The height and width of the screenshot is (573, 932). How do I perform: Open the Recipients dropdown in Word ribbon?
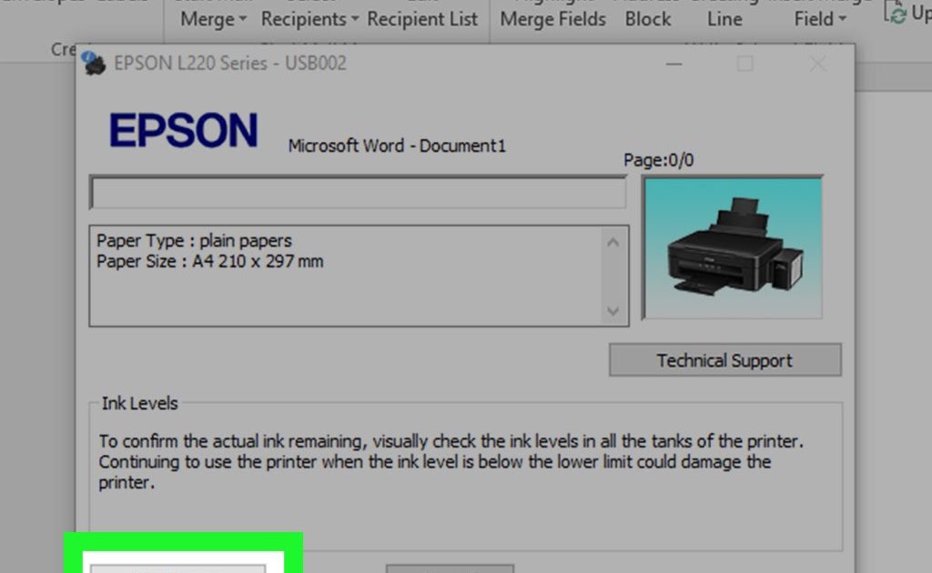(x=309, y=19)
